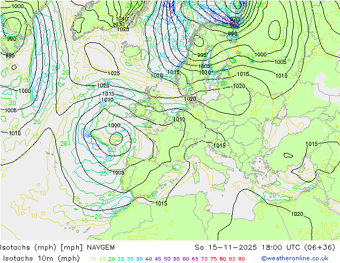Click the 60 mph legend value
This screenshot has height=263, width=340.
(186, 259)
